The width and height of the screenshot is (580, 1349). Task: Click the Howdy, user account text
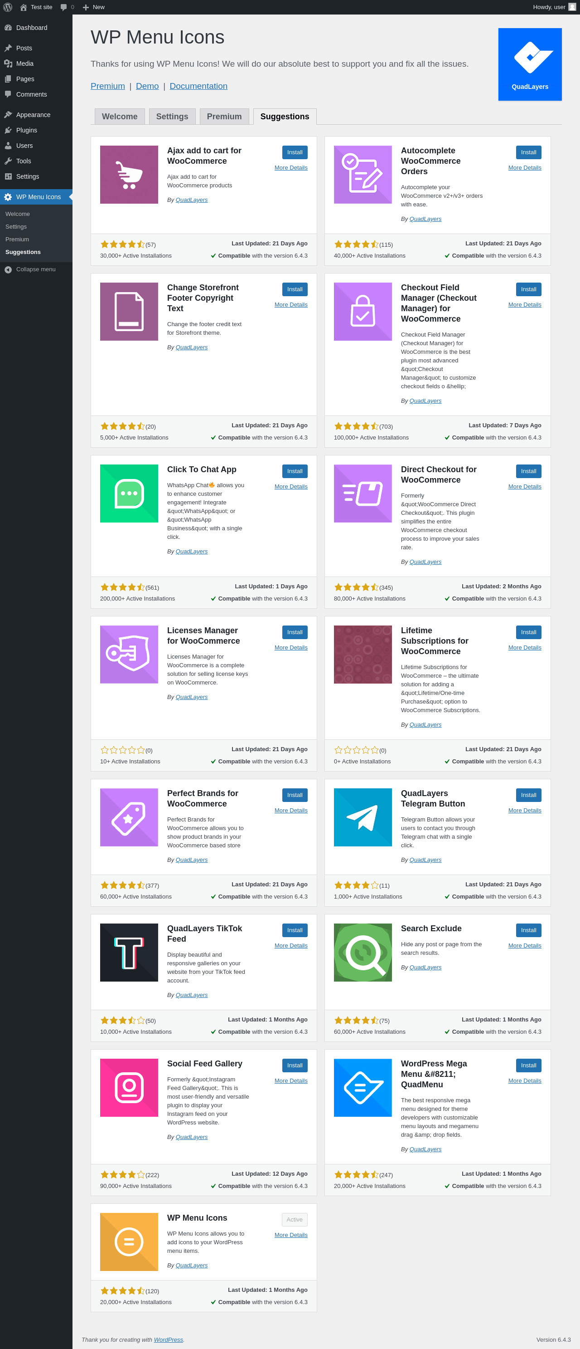[x=549, y=7]
